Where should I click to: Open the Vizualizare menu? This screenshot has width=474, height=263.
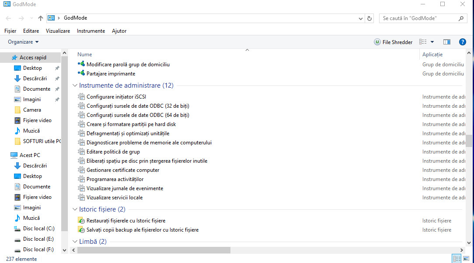(x=58, y=31)
